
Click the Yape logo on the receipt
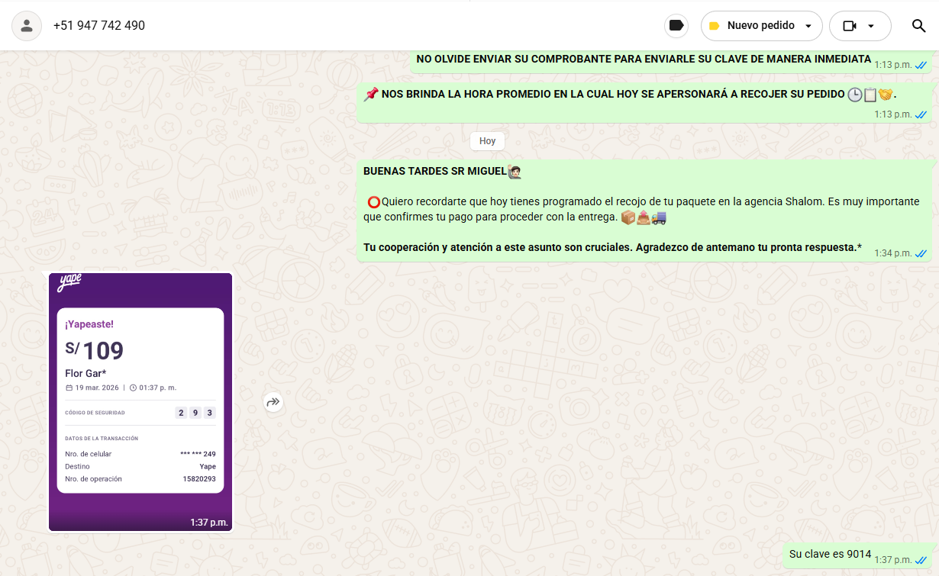[x=69, y=282]
